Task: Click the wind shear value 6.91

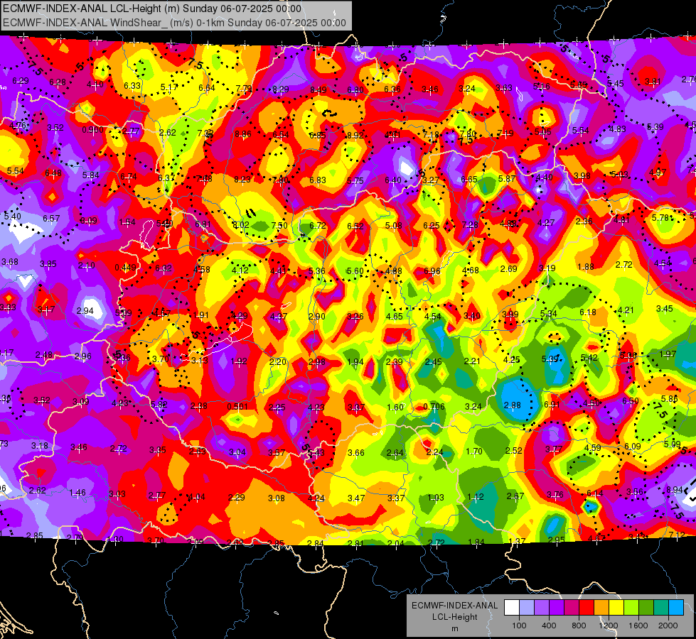Action: [552, 405]
